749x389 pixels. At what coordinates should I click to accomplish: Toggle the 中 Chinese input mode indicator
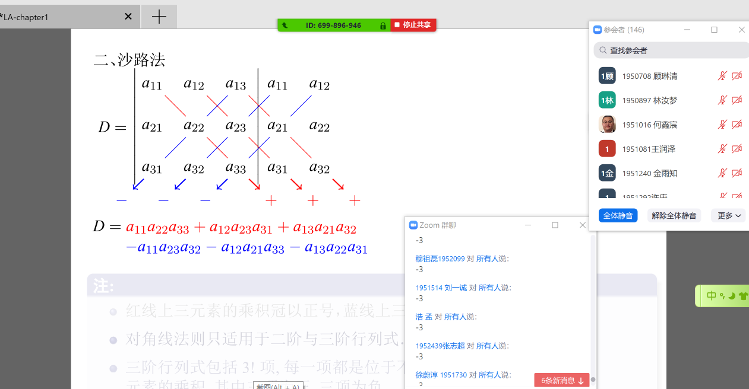point(711,296)
